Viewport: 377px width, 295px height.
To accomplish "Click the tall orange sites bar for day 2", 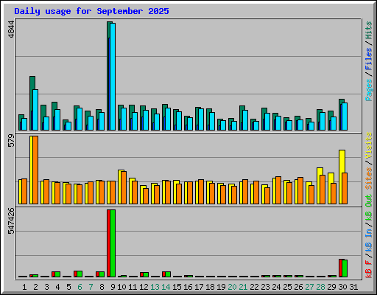I will (35, 170).
